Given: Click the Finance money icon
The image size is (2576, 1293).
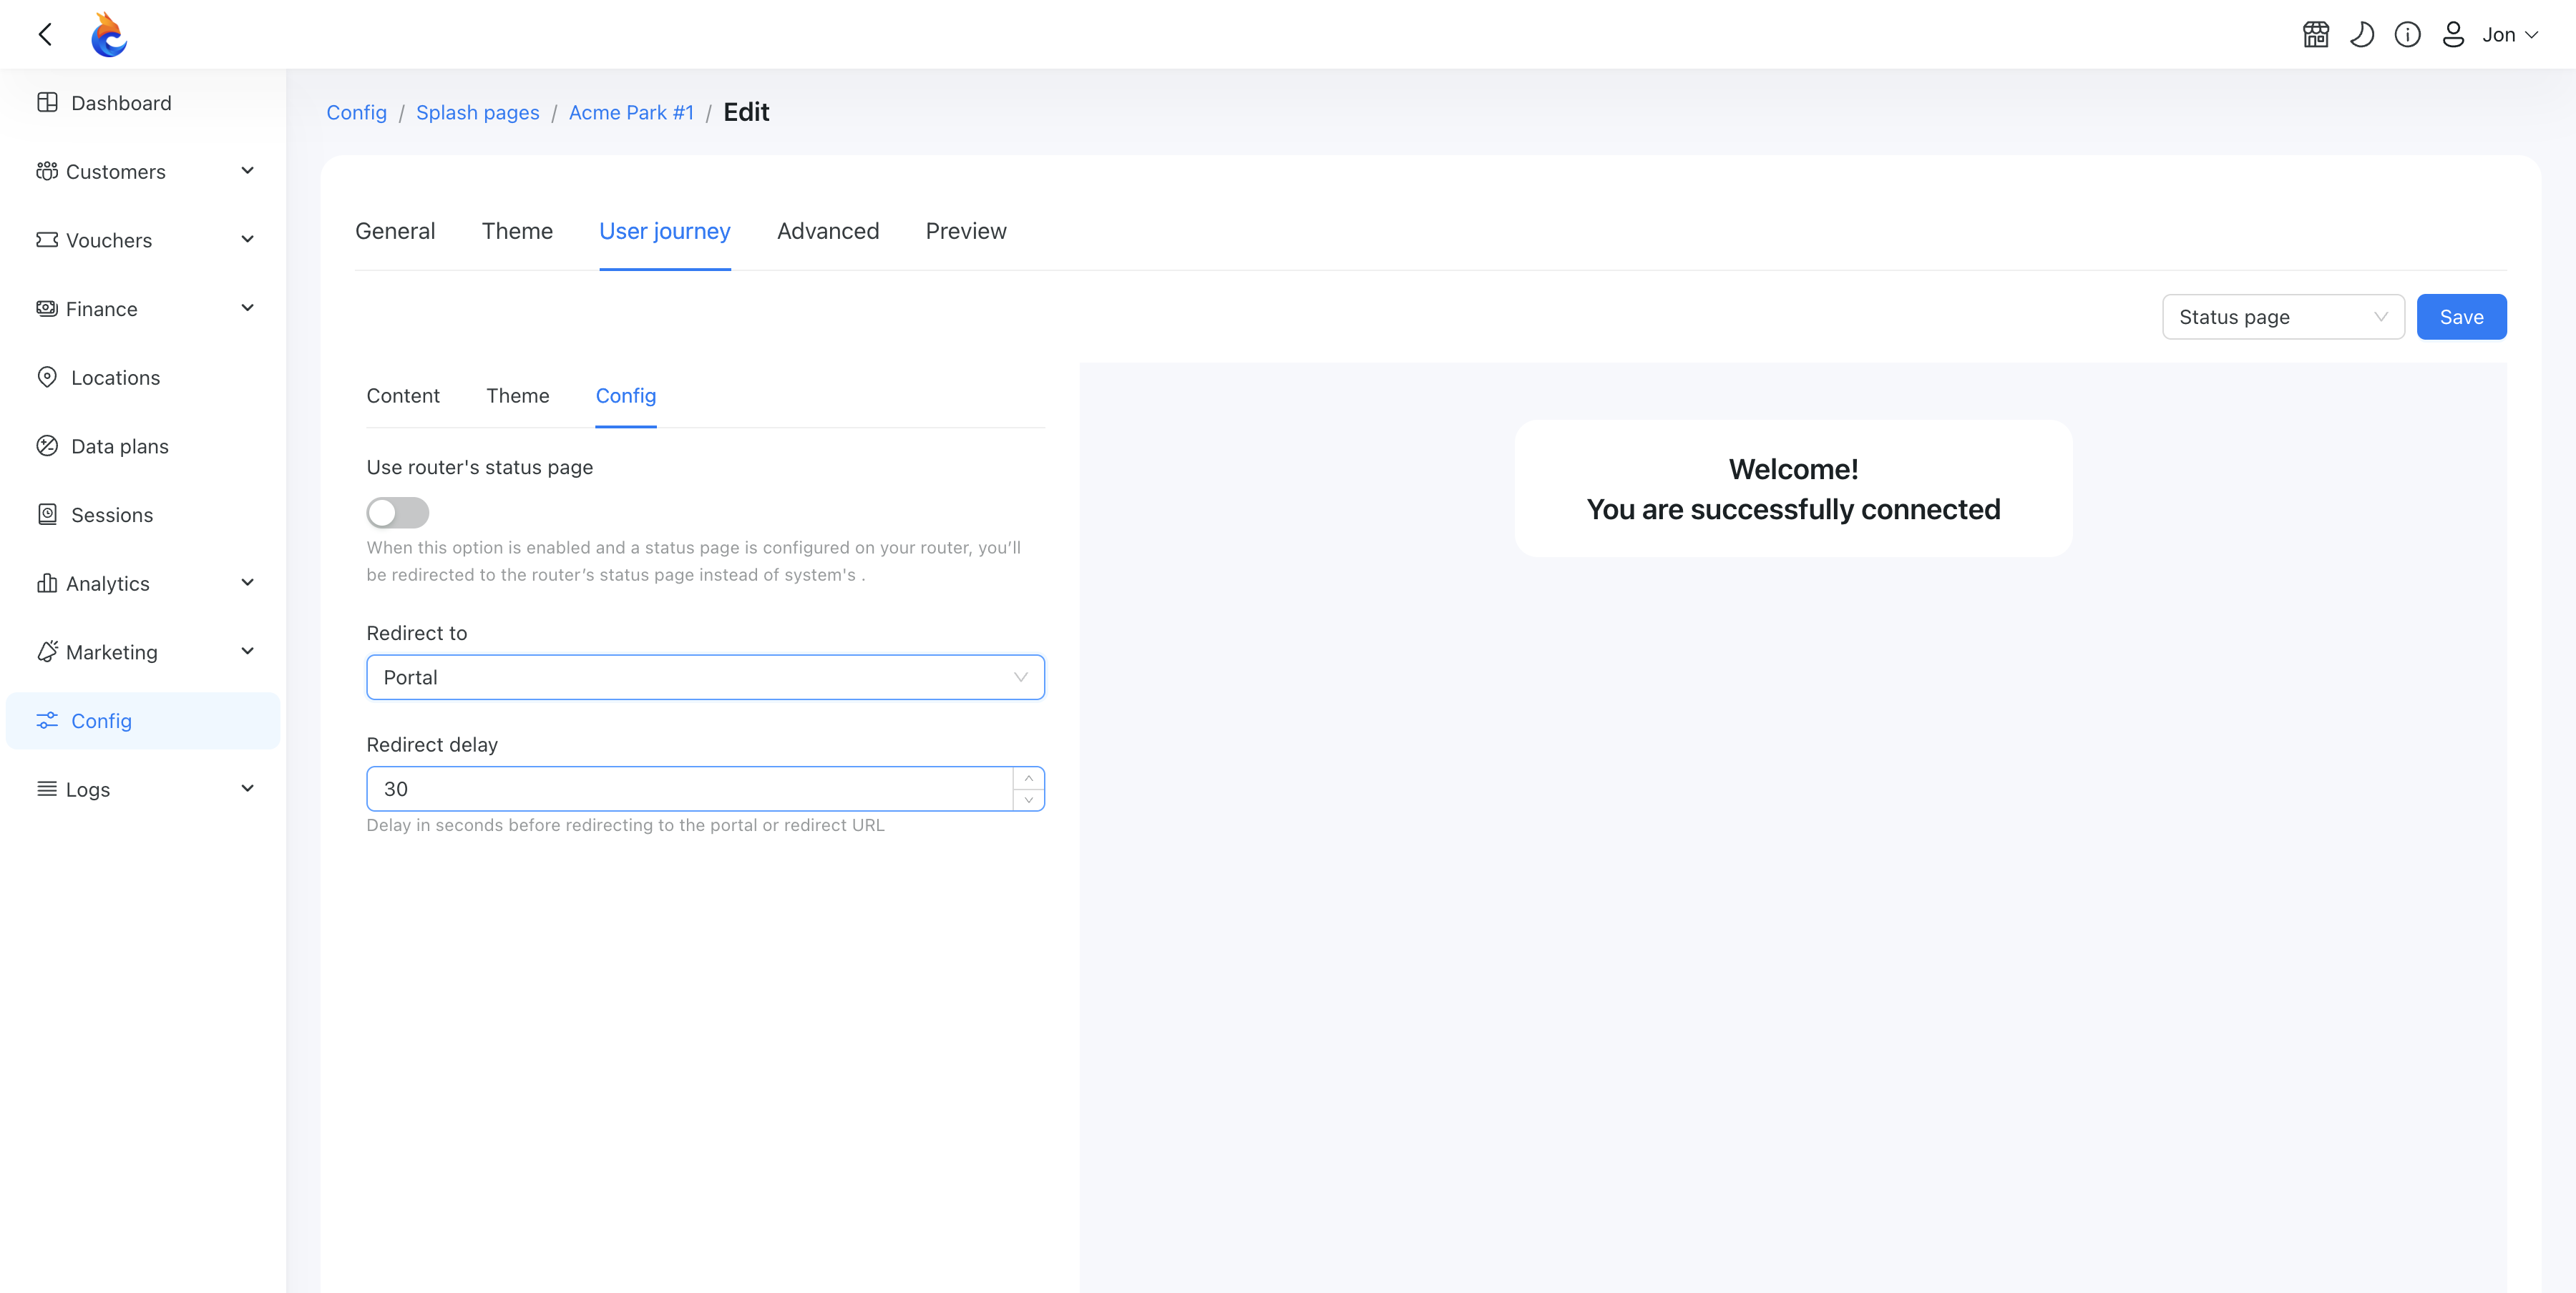Looking at the screenshot, I should [47, 308].
